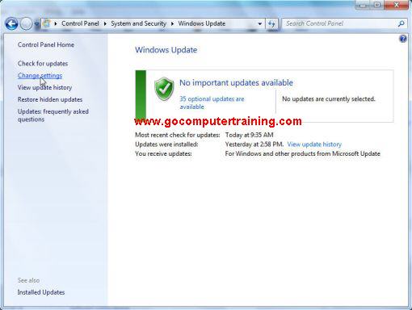Open the recent pages dropdown arrow
412x310 pixels.
36,24
